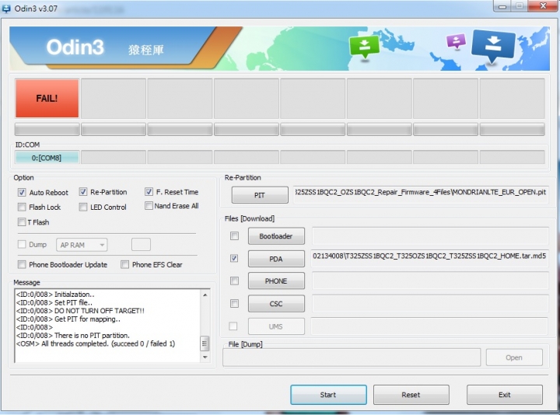
Task: Open the AP RAM dump dropdown
Action: [x=82, y=245]
